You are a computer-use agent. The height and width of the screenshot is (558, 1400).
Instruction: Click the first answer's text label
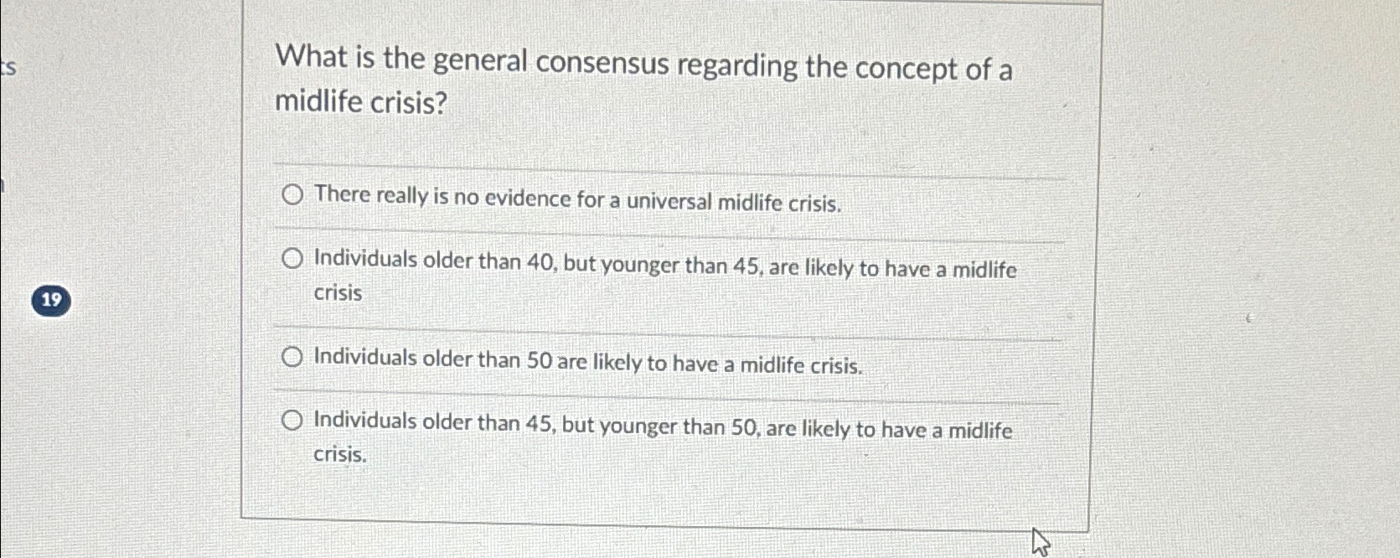coord(576,198)
